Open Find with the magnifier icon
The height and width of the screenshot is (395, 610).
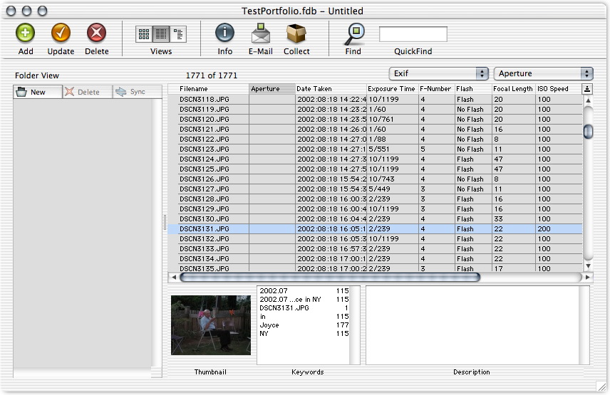[x=353, y=33]
